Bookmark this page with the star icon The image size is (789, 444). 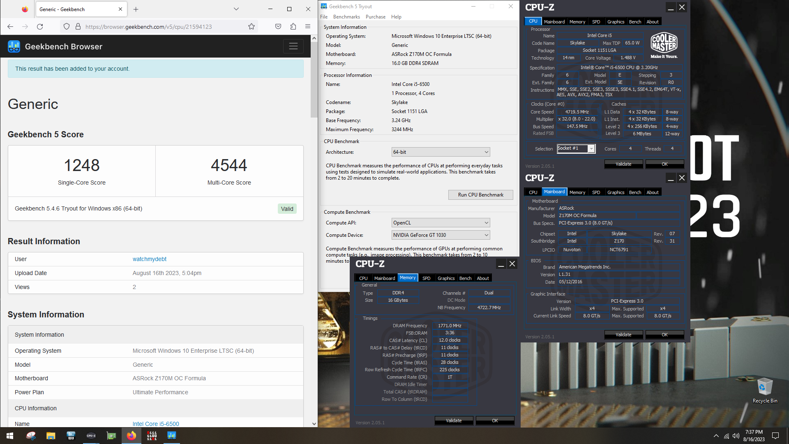click(251, 27)
